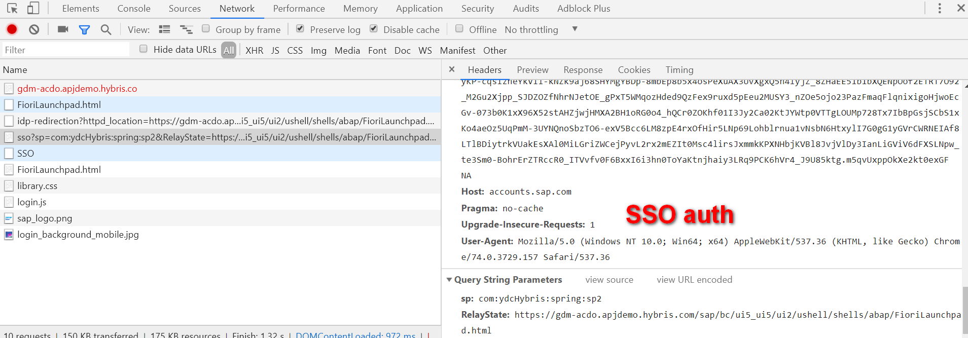Enable Group by frame checkbox
The image size is (968, 338).
[206, 28]
